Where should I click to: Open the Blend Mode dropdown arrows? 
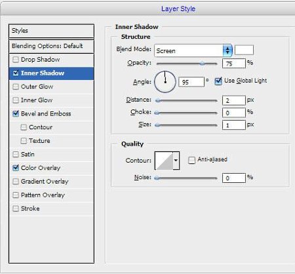point(227,50)
